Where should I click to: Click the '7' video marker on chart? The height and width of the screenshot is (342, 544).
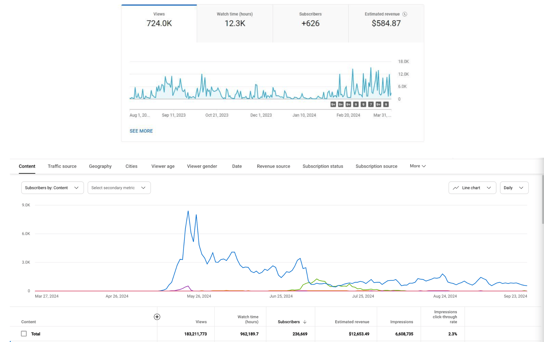pyautogui.click(x=371, y=104)
